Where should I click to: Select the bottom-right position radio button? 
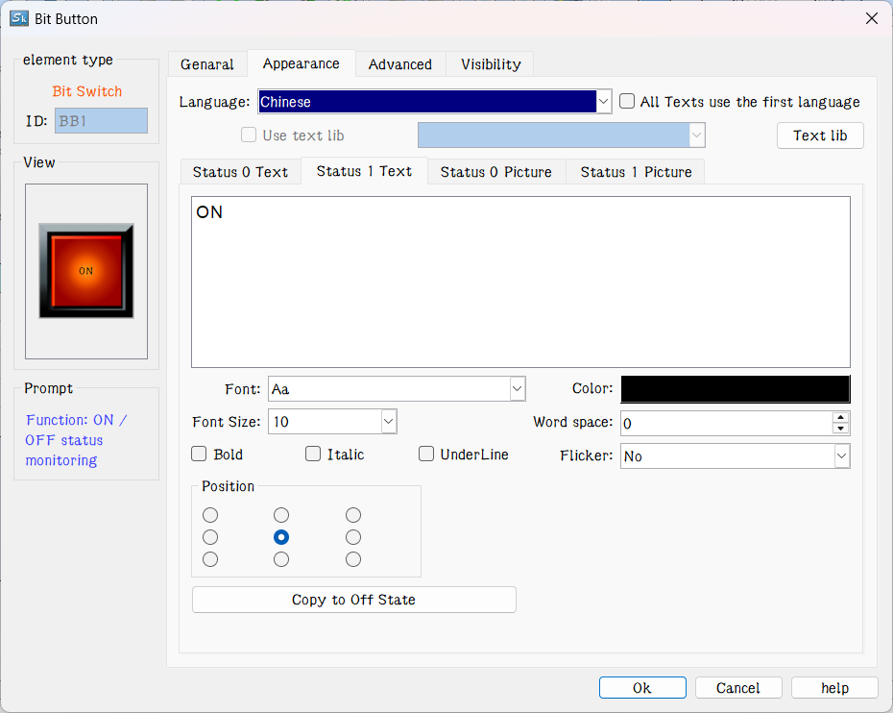[x=353, y=559]
